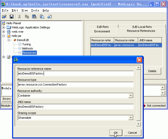This screenshot has height=139, width=168.
Task: Click the message pane scroll up arrow
Action: [163, 88]
